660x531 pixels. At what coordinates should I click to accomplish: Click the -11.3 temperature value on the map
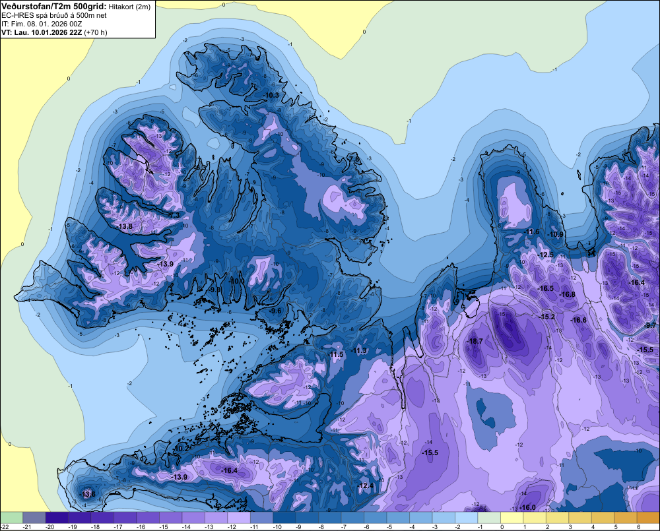point(358,351)
